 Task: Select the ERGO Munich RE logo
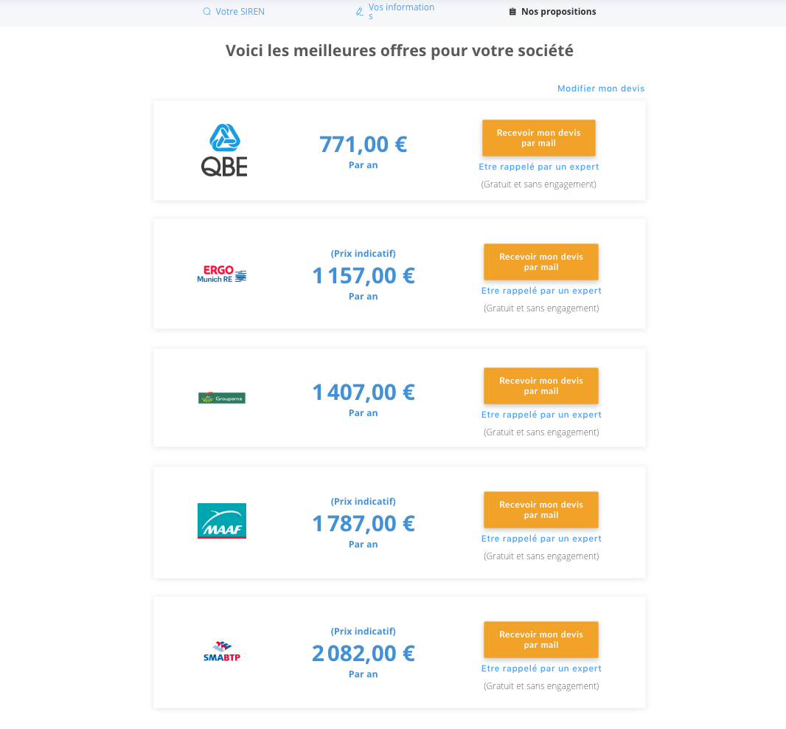(x=221, y=272)
